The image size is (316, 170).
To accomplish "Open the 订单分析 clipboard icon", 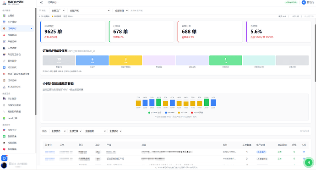I will point(4,80).
